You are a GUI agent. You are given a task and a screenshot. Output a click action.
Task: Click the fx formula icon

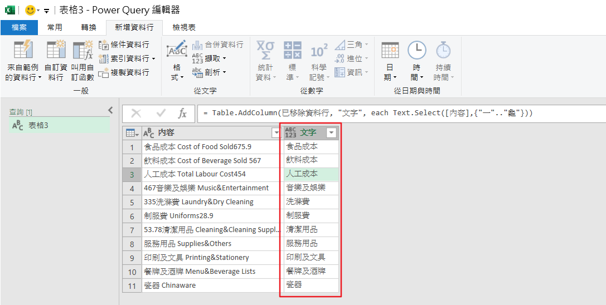pos(182,113)
